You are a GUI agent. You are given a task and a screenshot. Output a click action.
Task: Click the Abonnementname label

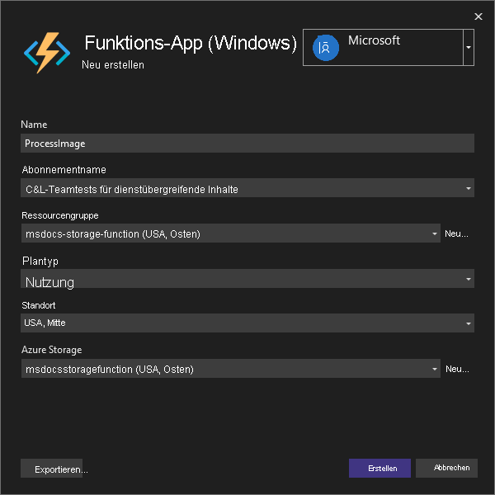[64, 170]
